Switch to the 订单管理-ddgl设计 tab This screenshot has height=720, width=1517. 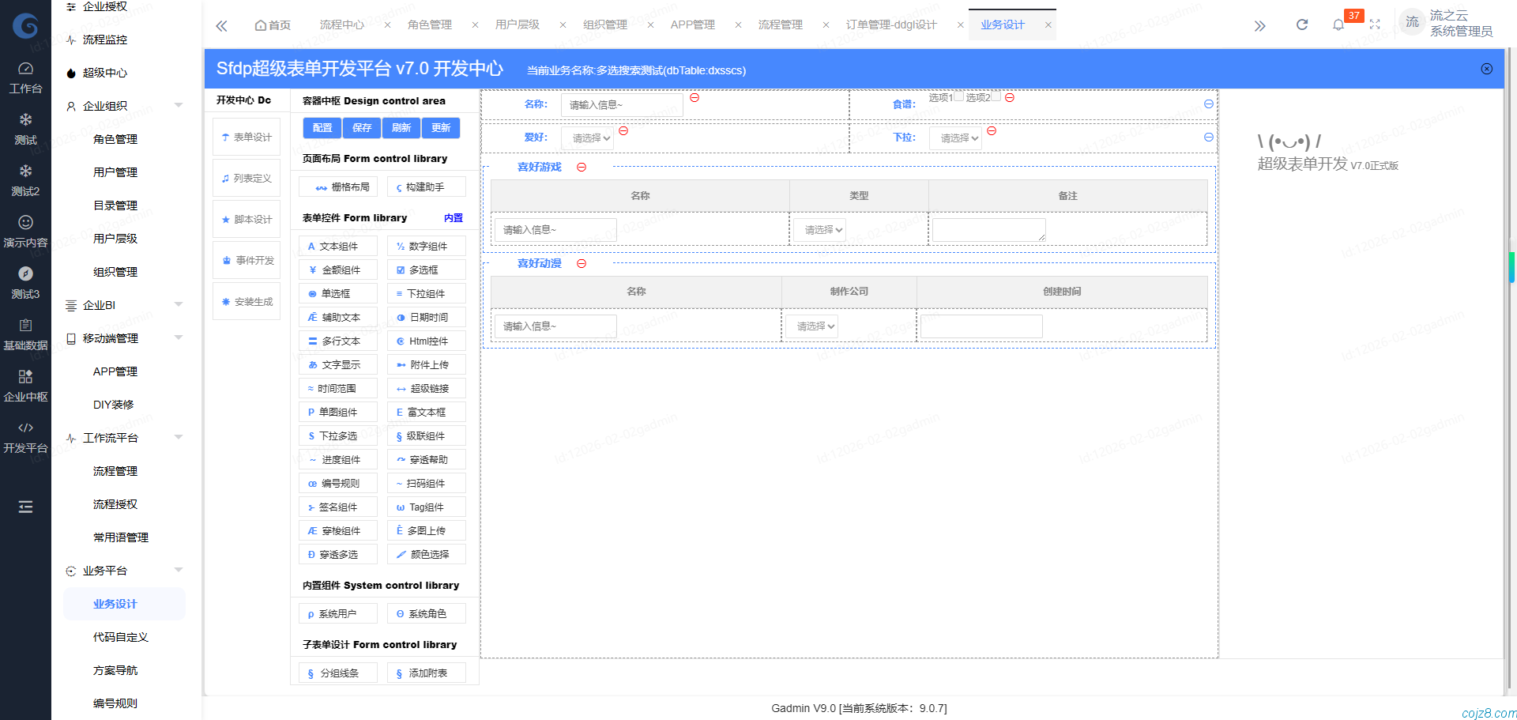[890, 25]
